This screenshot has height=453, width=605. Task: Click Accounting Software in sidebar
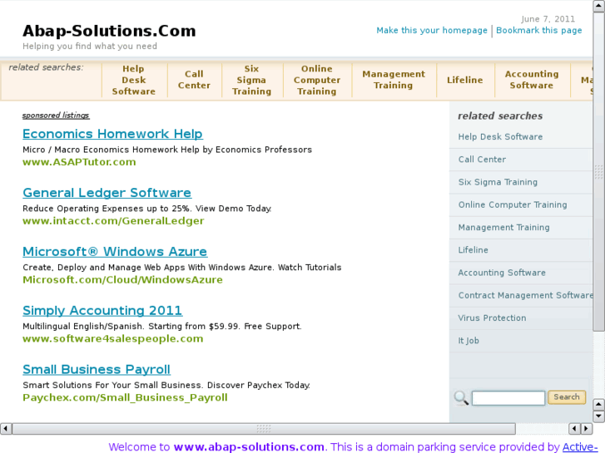coord(502,273)
